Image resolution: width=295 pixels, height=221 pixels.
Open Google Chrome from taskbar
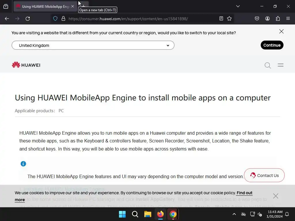173,214
